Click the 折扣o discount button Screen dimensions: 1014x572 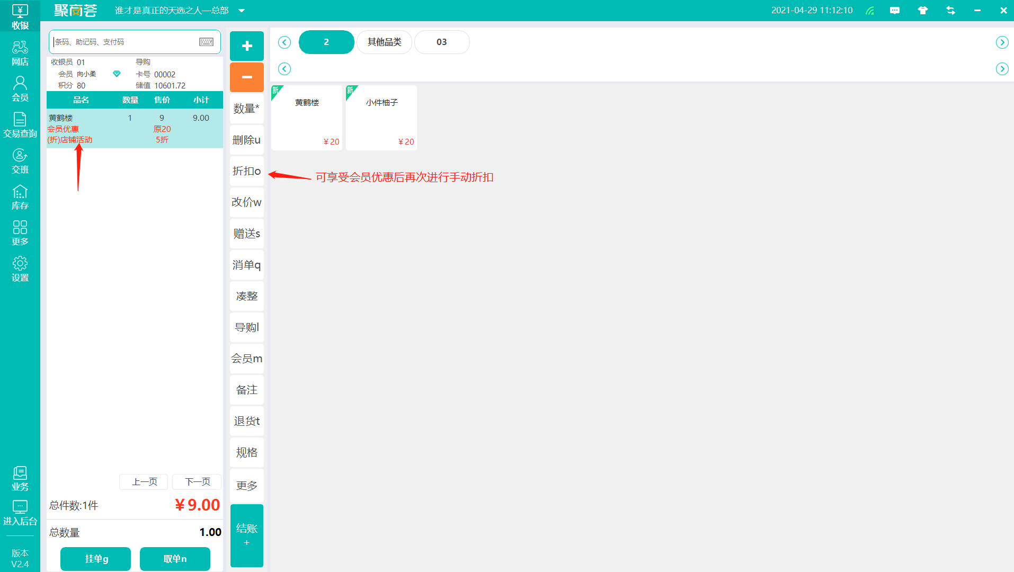coord(247,171)
